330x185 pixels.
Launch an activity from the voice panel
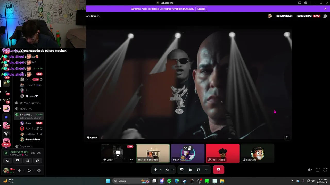tap(28, 161)
